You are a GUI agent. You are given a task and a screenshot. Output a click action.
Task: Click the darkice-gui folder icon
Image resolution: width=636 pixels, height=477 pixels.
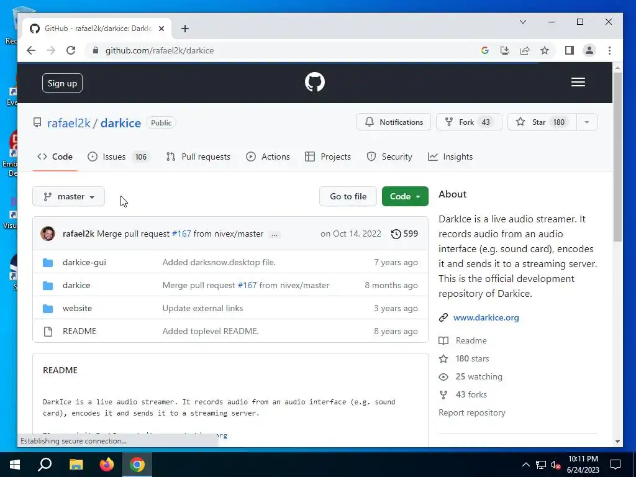point(48,263)
